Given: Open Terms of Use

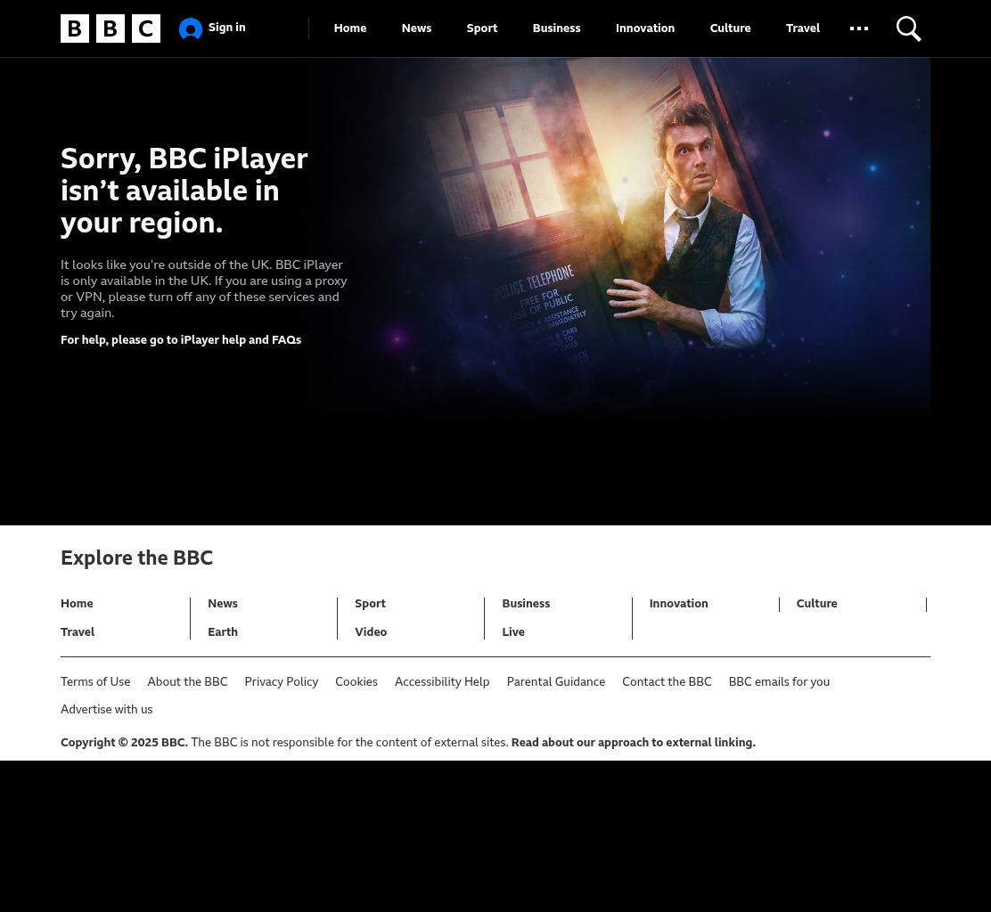Looking at the screenshot, I should 95,681.
